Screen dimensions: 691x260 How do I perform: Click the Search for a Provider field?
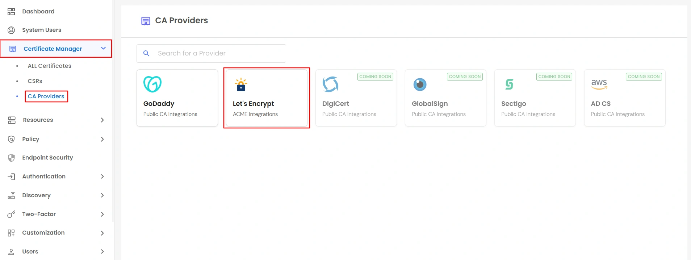coord(211,53)
